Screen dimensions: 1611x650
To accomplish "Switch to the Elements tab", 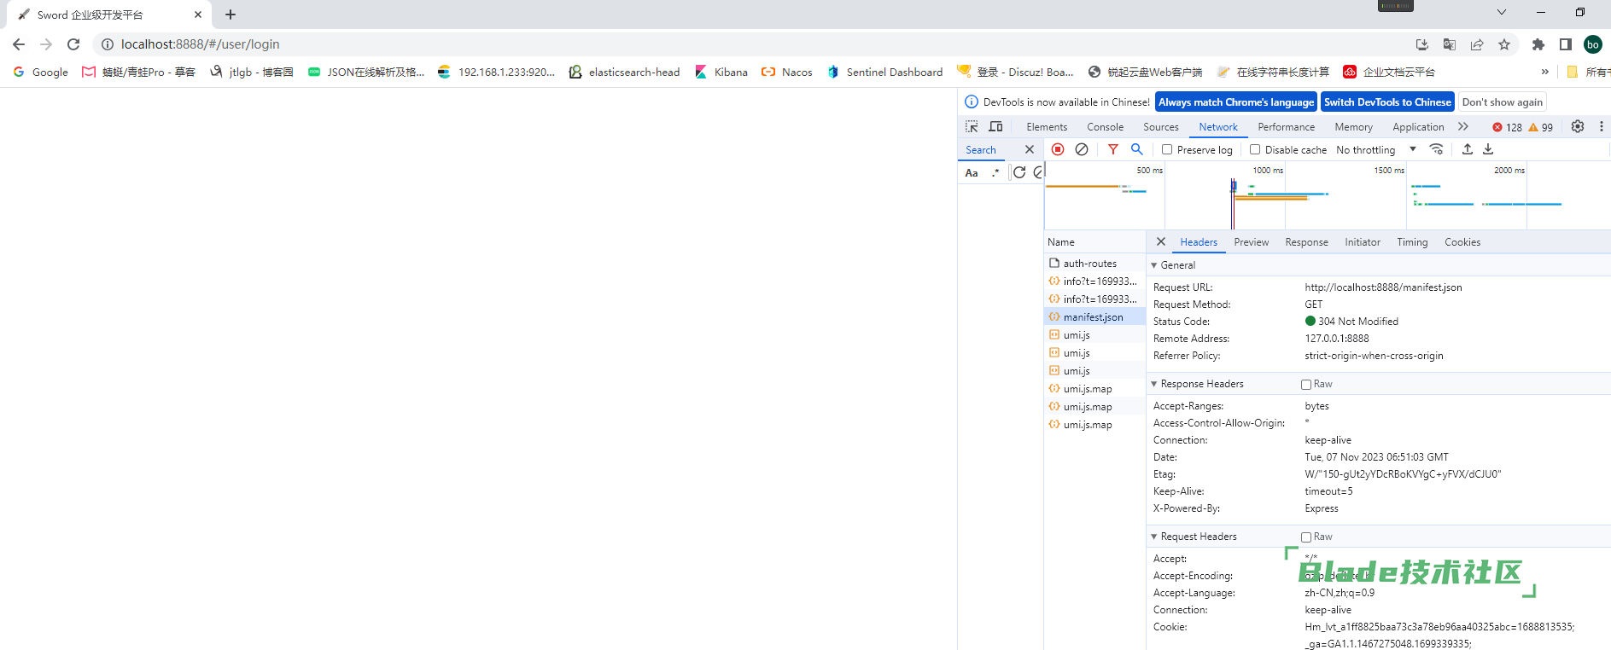I will coord(1047,127).
